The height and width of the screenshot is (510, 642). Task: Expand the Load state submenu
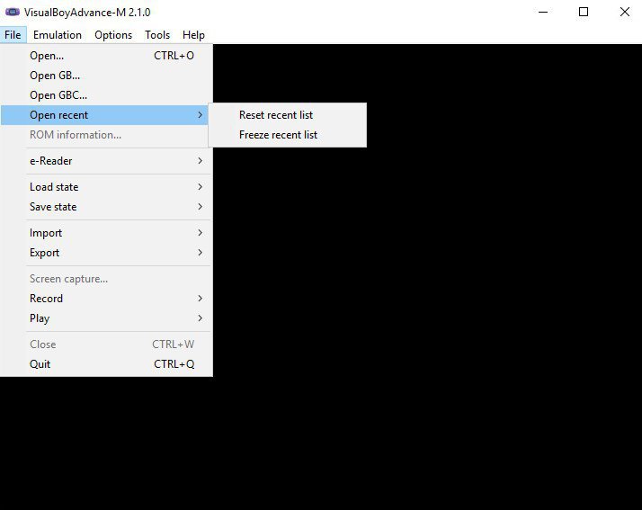click(x=105, y=187)
